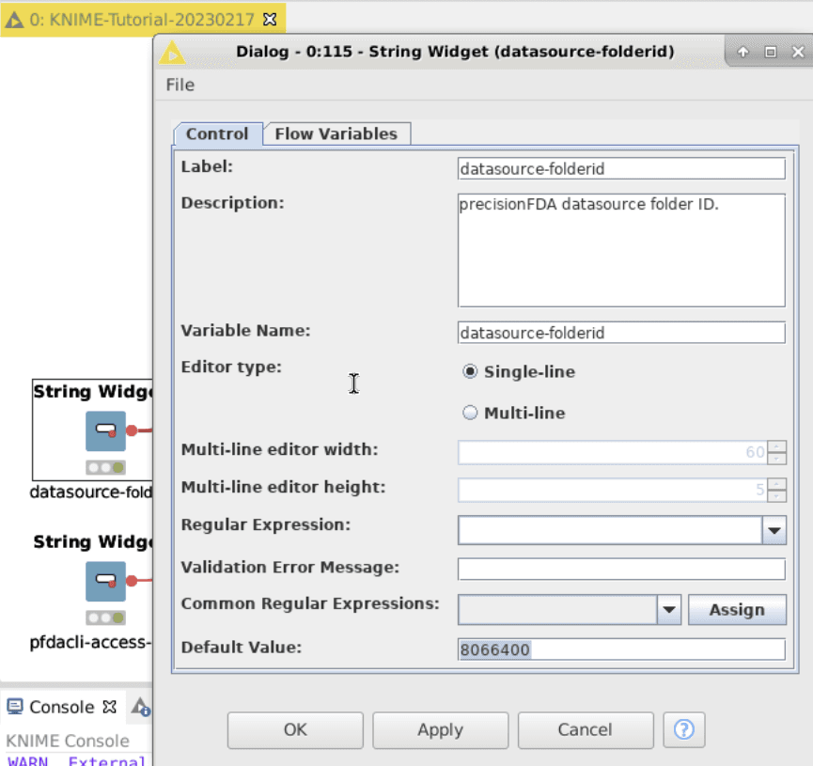The image size is (813, 766).
Task: Click the Default Value field with 8066400
Action: pyautogui.click(x=621, y=649)
